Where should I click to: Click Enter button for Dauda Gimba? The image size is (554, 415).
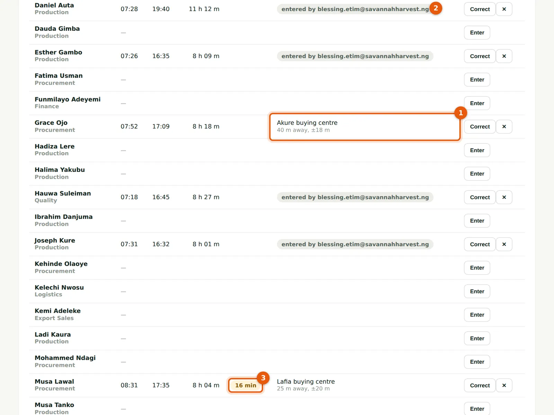coord(477,33)
